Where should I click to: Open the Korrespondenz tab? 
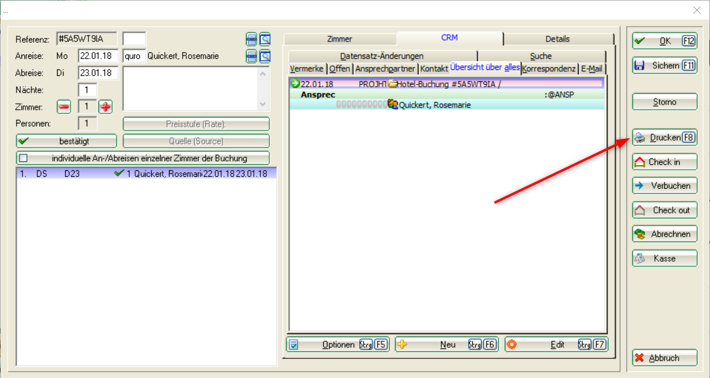pos(549,69)
